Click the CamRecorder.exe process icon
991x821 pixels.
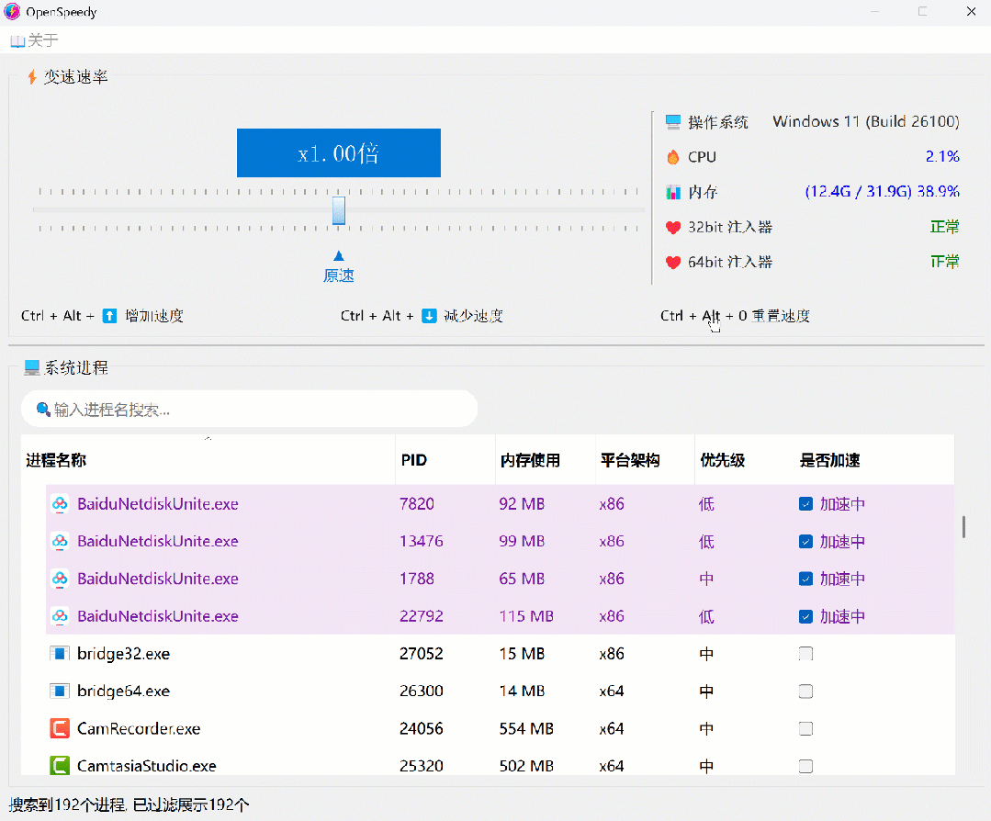click(x=60, y=728)
